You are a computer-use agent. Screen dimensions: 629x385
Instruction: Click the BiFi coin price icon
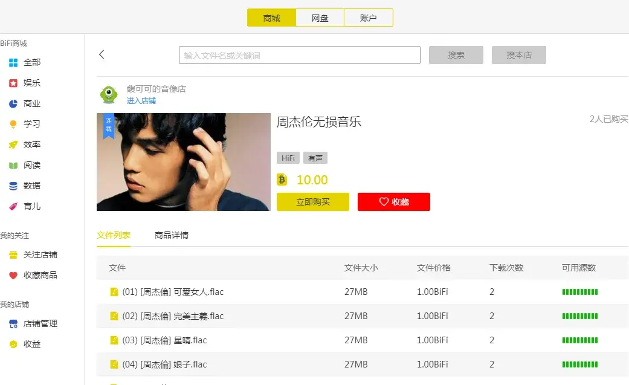click(x=282, y=180)
